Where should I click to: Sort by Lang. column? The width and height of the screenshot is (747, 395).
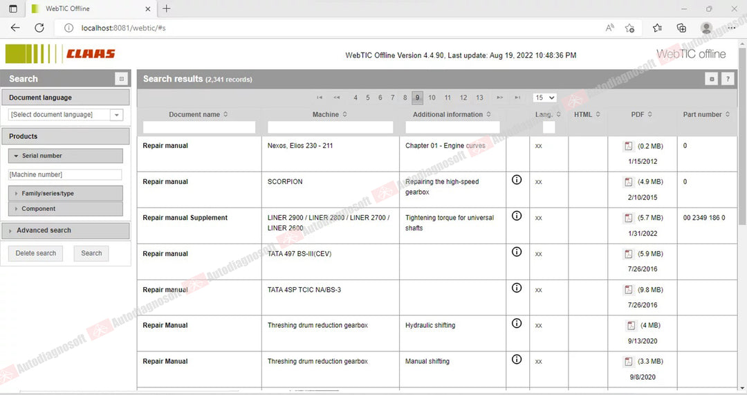[x=558, y=114]
